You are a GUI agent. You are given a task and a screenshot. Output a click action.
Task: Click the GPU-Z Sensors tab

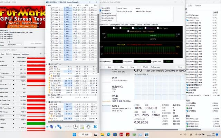(9, 54)
